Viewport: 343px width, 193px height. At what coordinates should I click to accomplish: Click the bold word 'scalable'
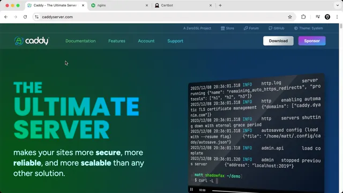pyautogui.click(x=96, y=163)
